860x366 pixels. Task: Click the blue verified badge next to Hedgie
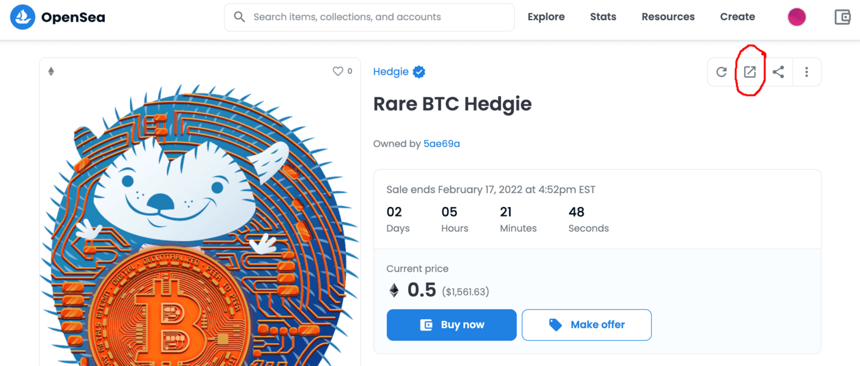(419, 72)
